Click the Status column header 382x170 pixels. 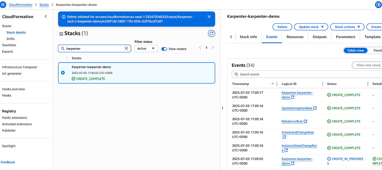coord(332,84)
